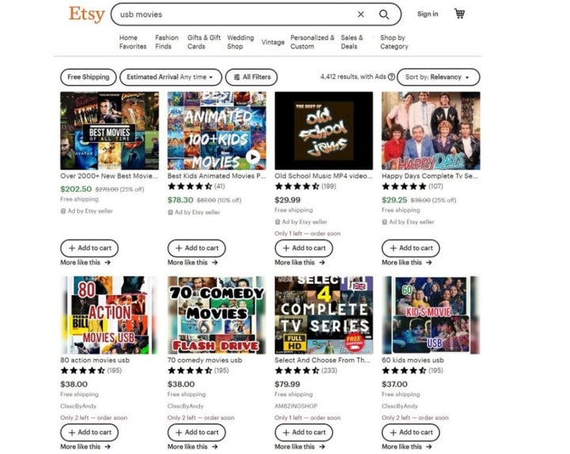Open the shopping cart icon
The image size is (570, 454).
click(x=459, y=13)
